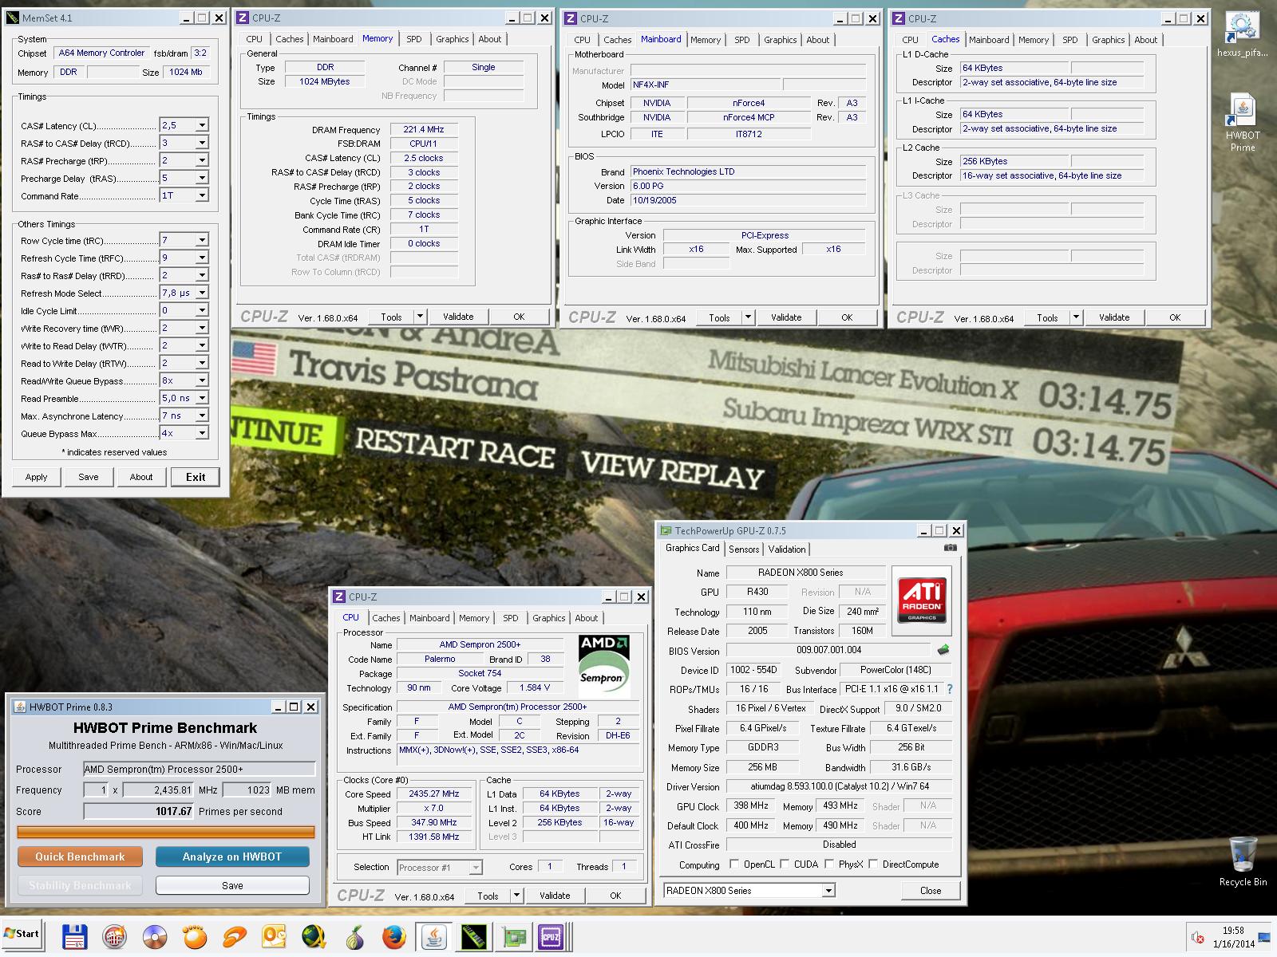Click the HWBOT Processor name field
This screenshot has width=1277, height=957.
point(200,769)
